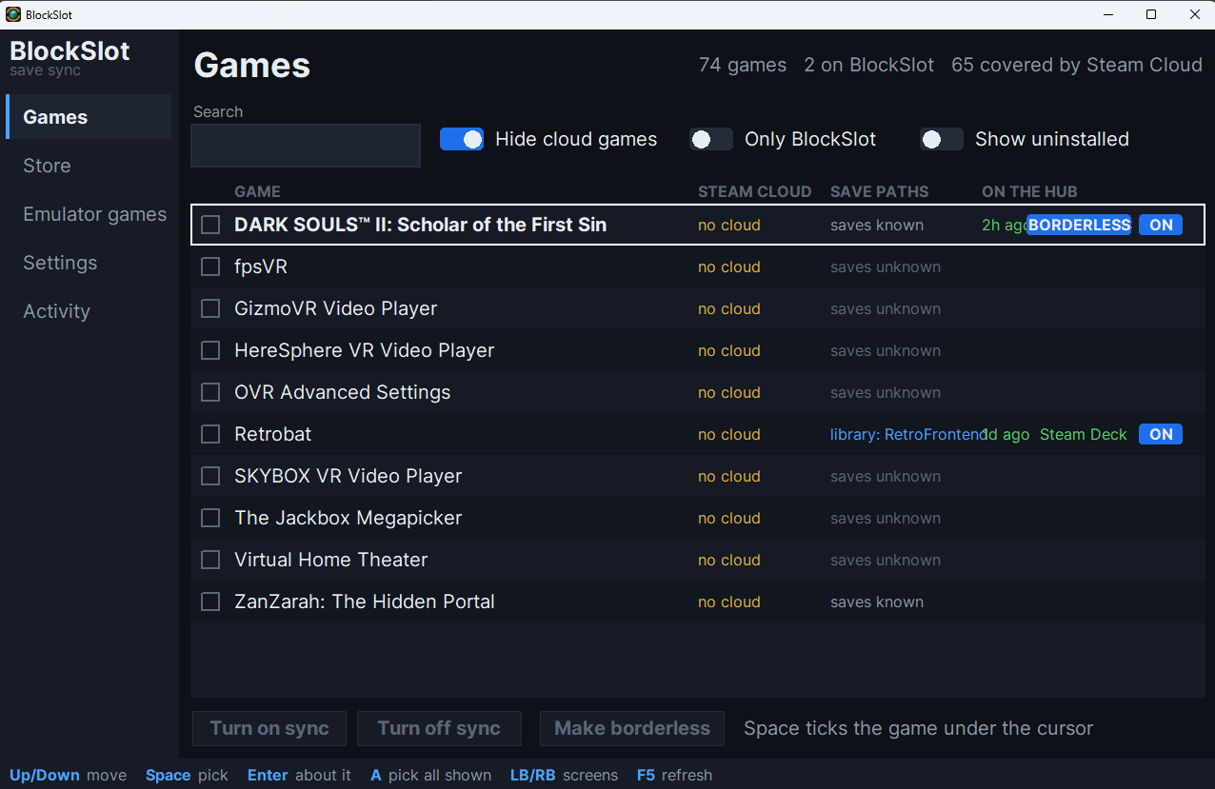Click the Make borderless button
This screenshot has width=1215, height=789.
click(632, 728)
